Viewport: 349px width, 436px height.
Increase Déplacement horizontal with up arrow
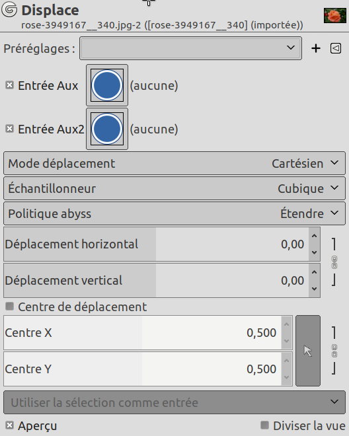point(314,236)
